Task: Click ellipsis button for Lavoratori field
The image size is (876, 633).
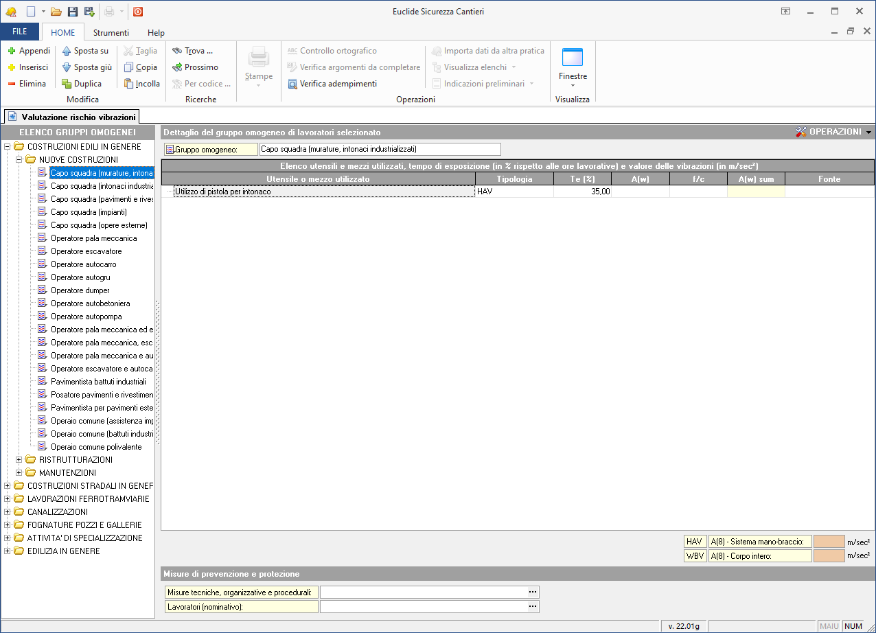Action: (532, 607)
